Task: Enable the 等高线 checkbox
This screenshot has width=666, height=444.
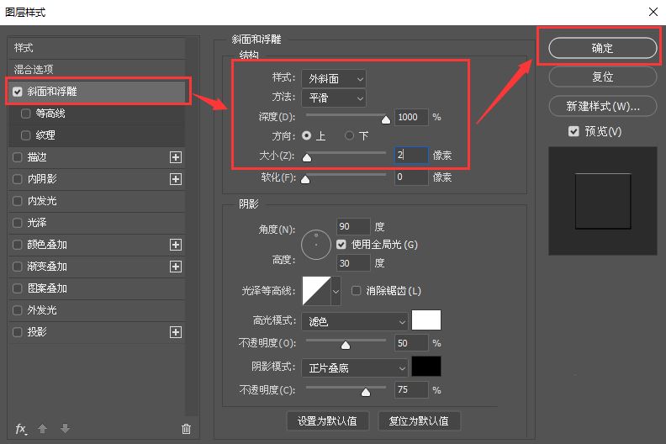Action: (25, 114)
